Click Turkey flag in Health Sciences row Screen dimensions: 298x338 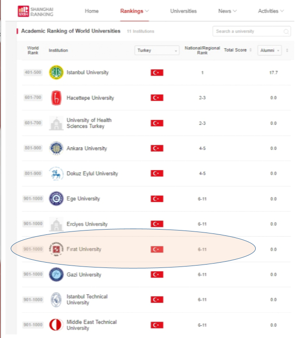tap(157, 124)
